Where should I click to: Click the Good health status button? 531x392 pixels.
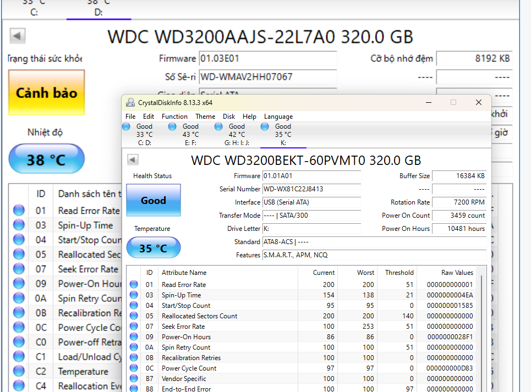click(x=154, y=200)
